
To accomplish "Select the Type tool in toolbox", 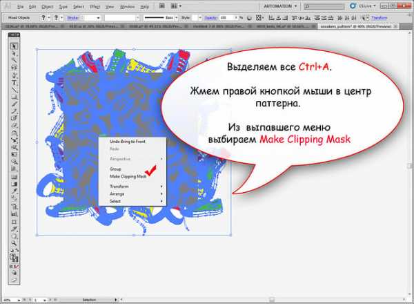I will tap(14, 83).
